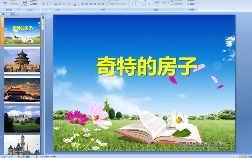The height and width of the screenshot is (158, 252).
Task: Open 字体 dialog launcher
Action: pos(78,9)
